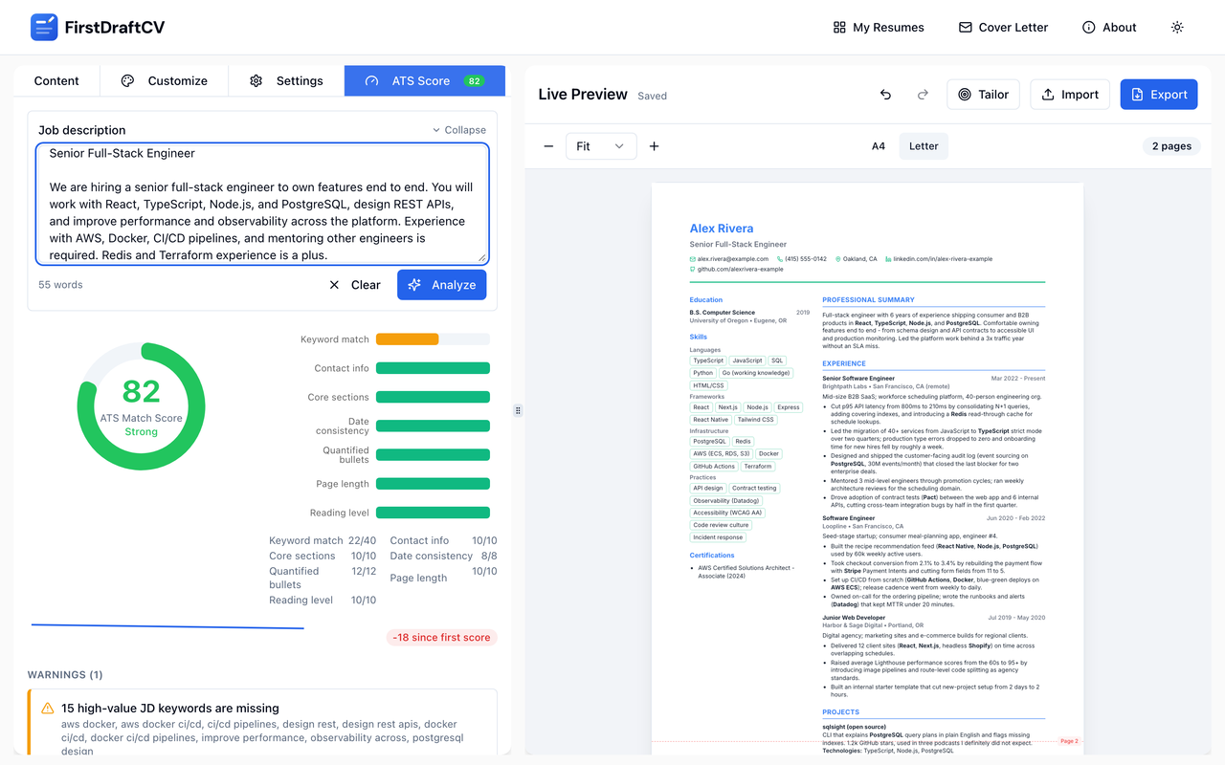The image size is (1225, 765).
Task: Click the Page length progress bar
Action: [433, 484]
